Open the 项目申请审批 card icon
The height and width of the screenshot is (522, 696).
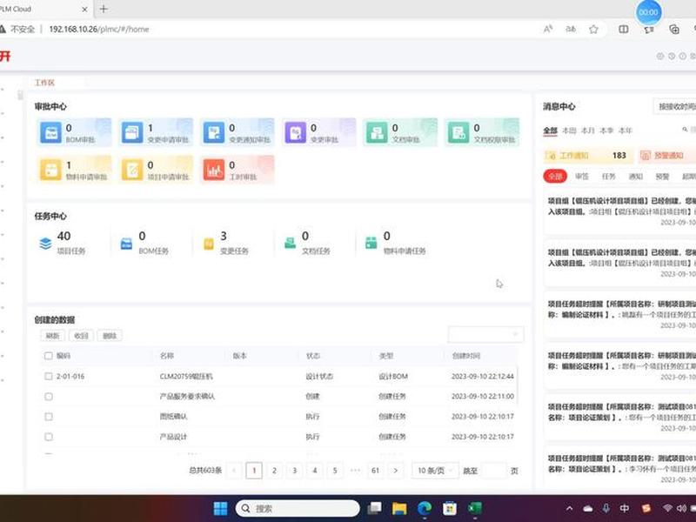[132, 170]
